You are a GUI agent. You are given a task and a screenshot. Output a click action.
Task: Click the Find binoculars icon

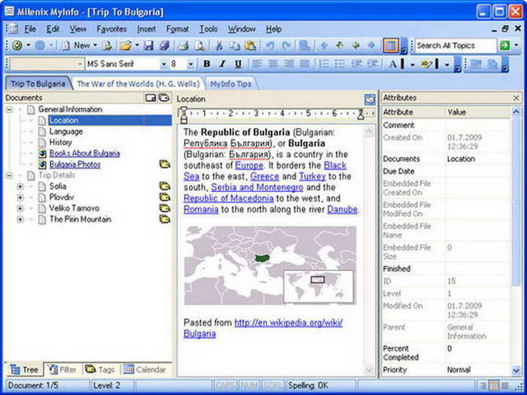coord(305,45)
